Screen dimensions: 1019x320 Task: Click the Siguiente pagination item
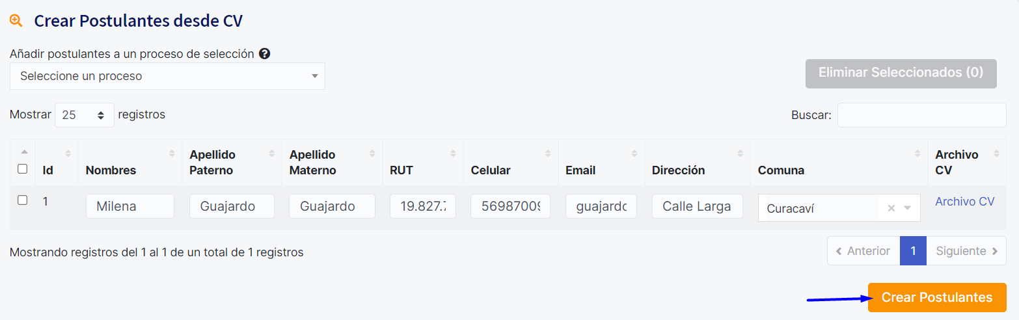tap(966, 251)
